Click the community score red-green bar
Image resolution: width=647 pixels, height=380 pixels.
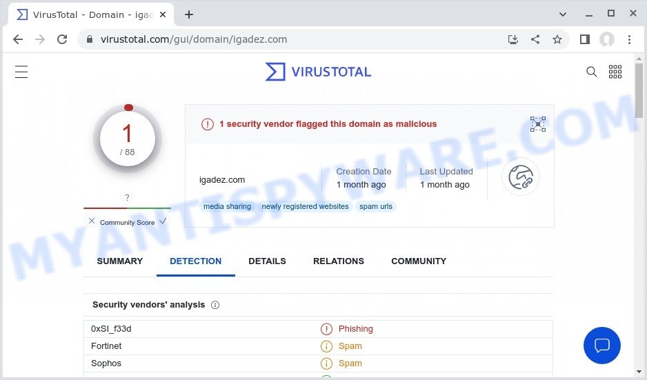pyautogui.click(x=127, y=208)
